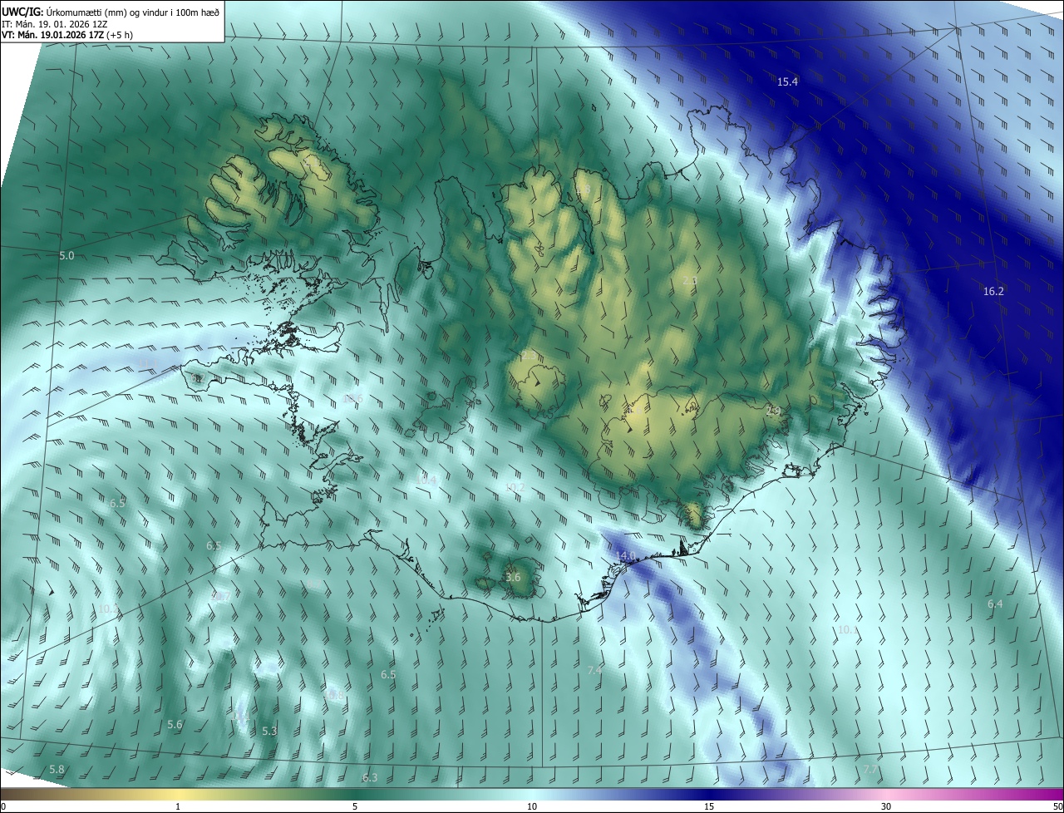This screenshot has height=813, width=1064.
Task: Click the 14.0 value label
Action: pyautogui.click(x=625, y=555)
